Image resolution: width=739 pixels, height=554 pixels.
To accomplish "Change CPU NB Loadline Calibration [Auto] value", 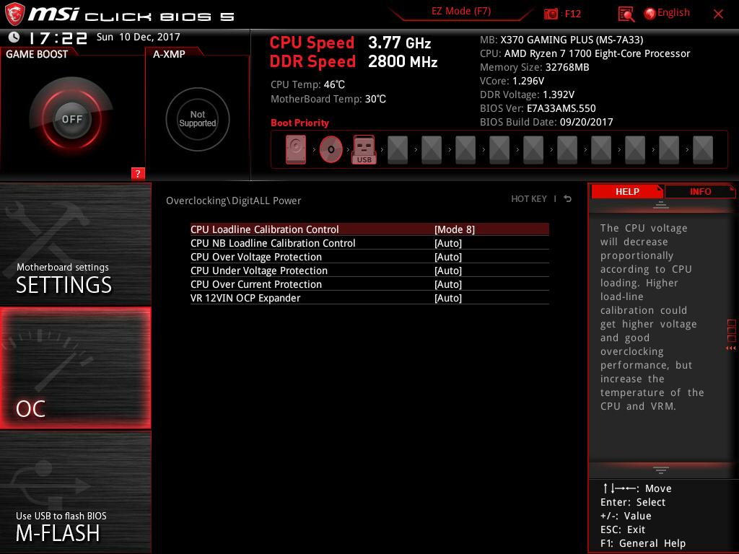I will [447, 243].
